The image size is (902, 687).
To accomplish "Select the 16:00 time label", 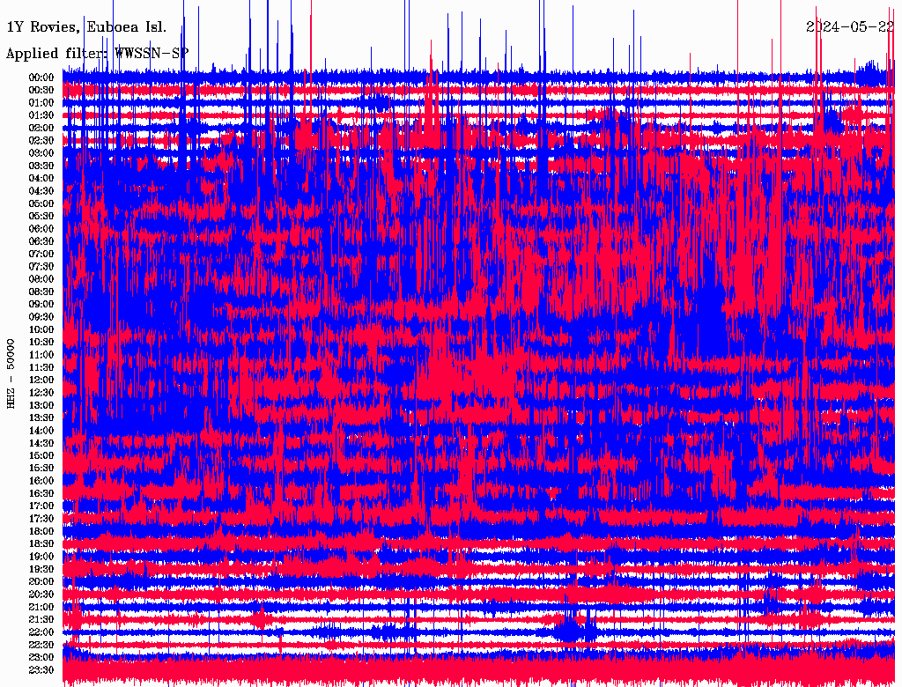I will click(41, 481).
